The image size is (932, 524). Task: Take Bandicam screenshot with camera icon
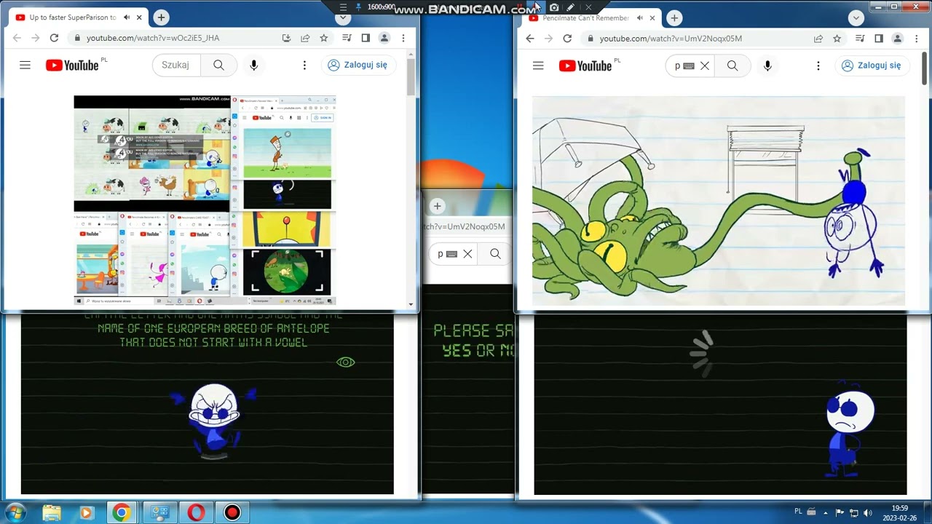click(554, 7)
